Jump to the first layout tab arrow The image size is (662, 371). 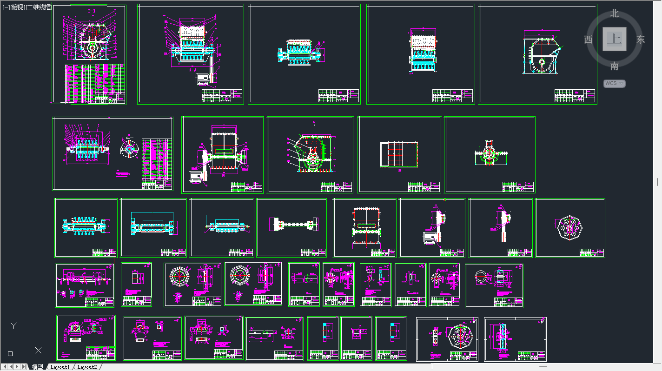4,367
